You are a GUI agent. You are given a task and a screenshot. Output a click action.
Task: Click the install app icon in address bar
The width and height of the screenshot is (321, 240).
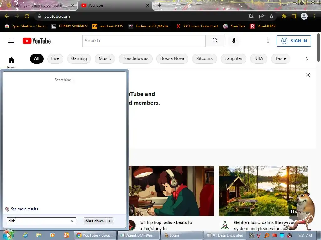(251, 16)
